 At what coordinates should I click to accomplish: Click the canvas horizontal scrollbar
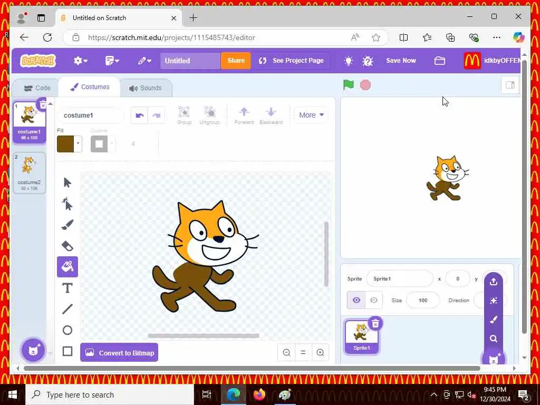(203, 336)
